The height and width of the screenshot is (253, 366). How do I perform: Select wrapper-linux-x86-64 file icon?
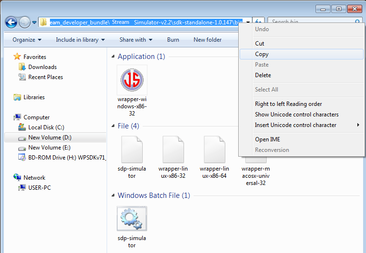(x=215, y=149)
